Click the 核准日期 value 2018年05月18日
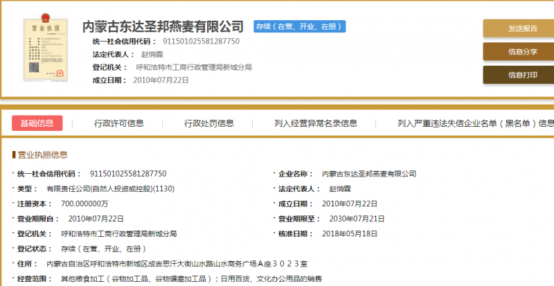Image resolution: width=554 pixels, height=286 pixels. click(x=350, y=233)
